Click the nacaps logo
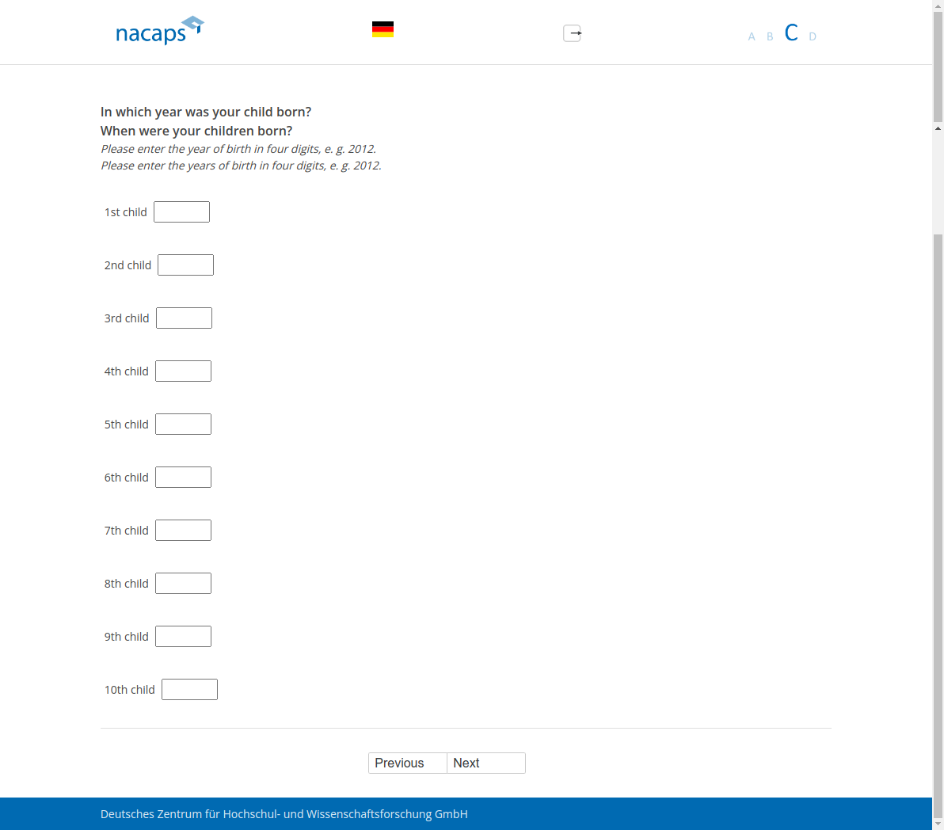This screenshot has width=944, height=830. pos(159,31)
